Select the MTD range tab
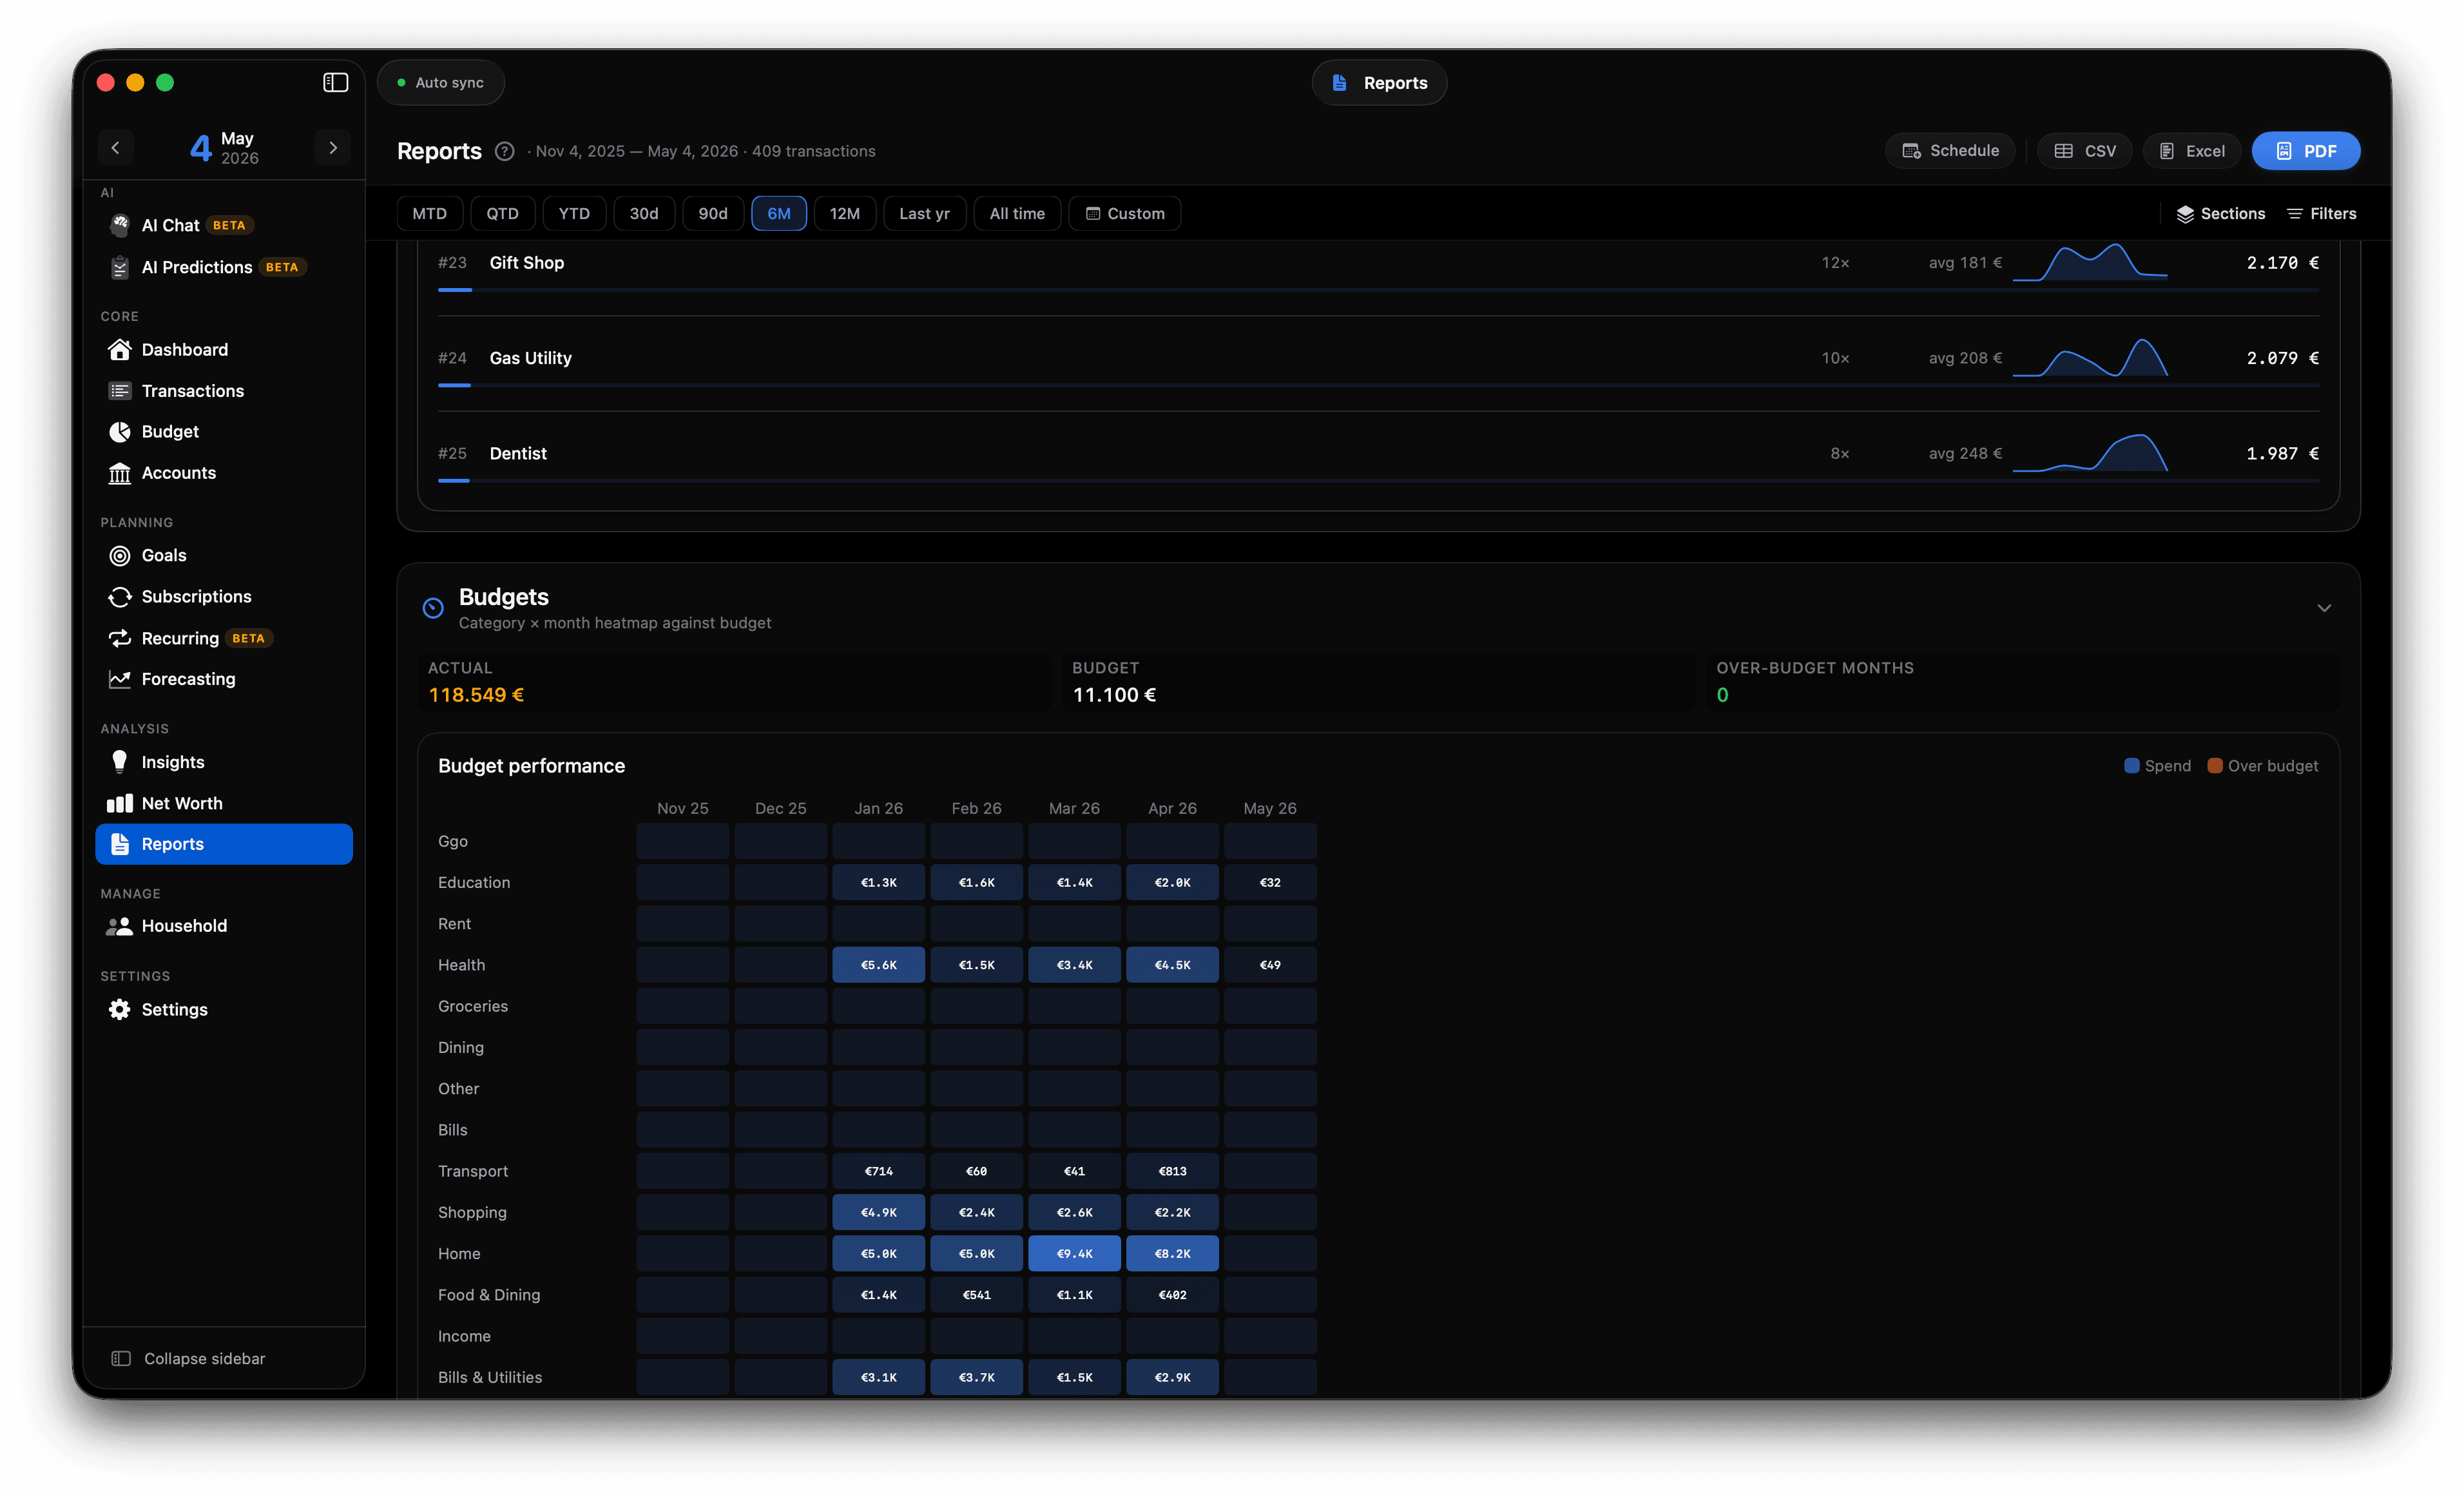This screenshot has width=2464, height=1495. pyautogui.click(x=430, y=214)
